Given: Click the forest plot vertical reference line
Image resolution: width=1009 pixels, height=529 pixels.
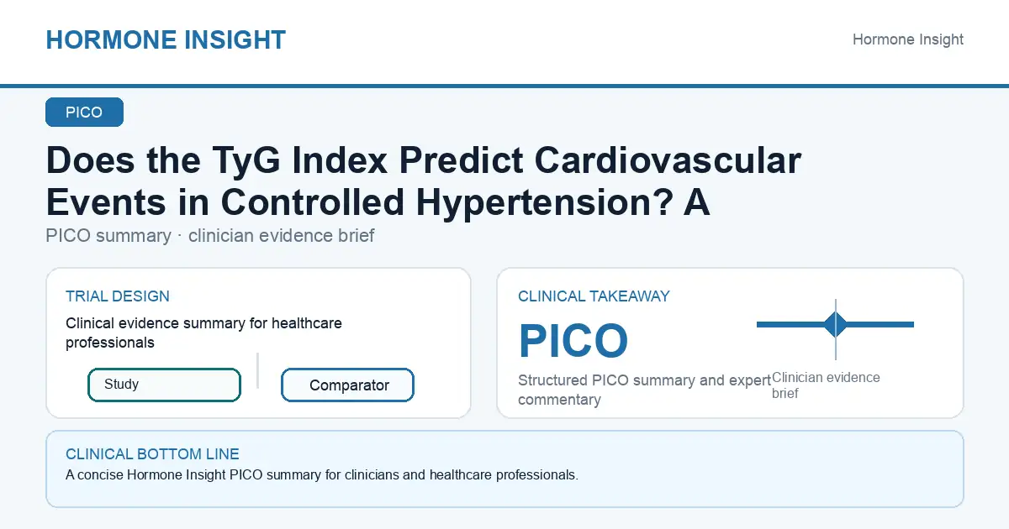Looking at the screenshot, I should click(x=836, y=329).
